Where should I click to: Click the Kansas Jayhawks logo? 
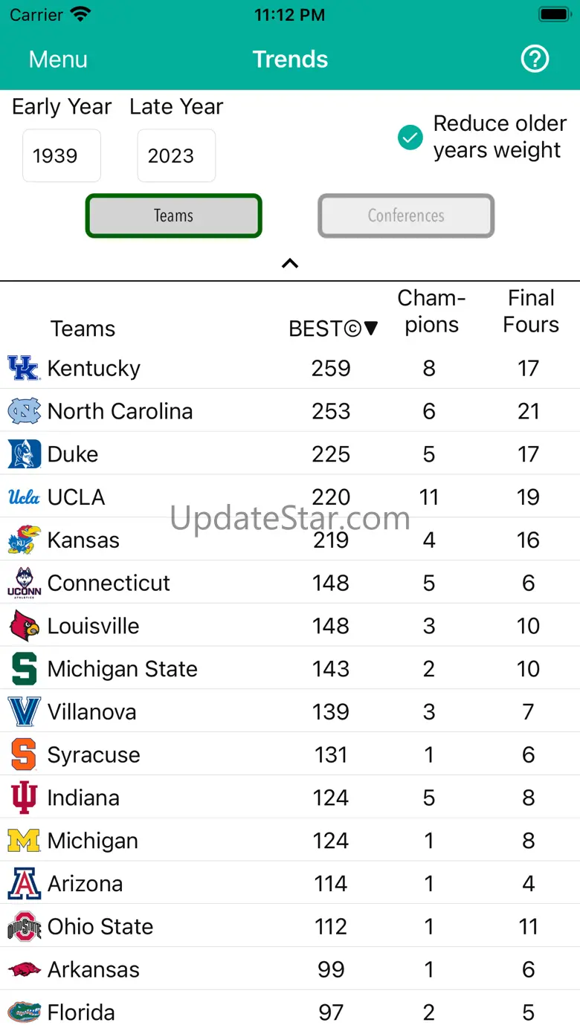click(24, 540)
